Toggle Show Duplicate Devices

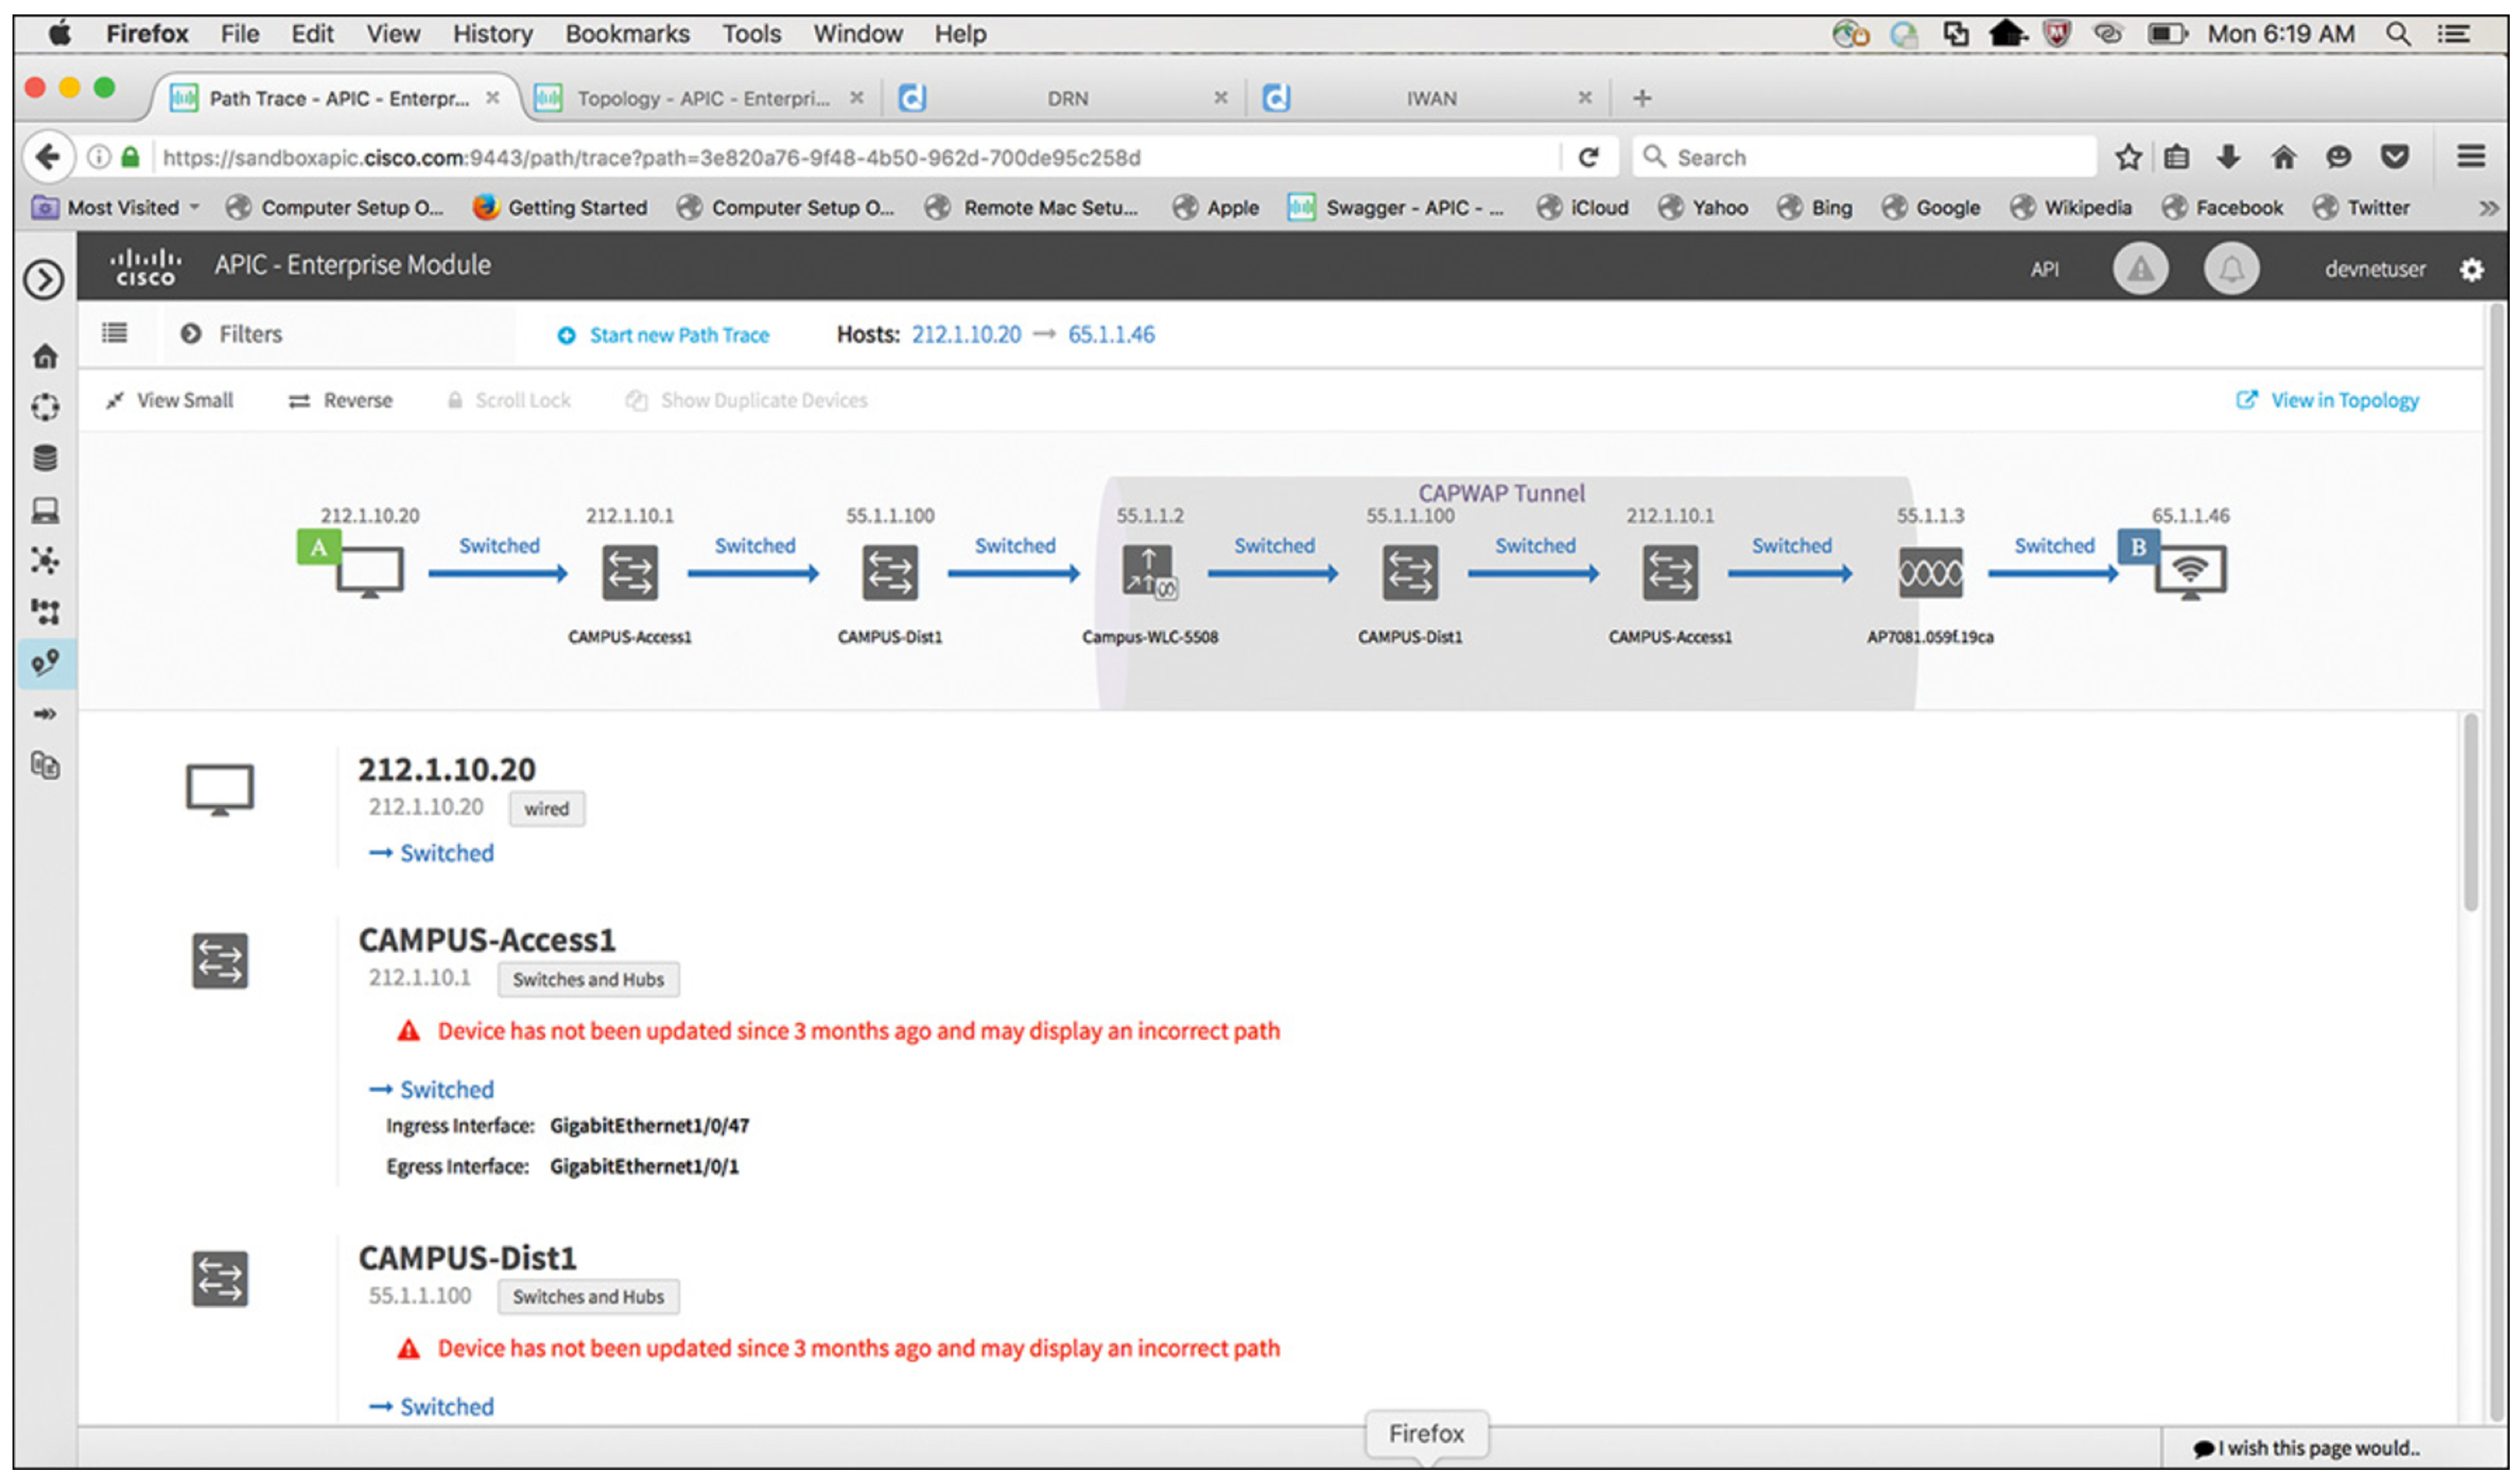pos(748,401)
